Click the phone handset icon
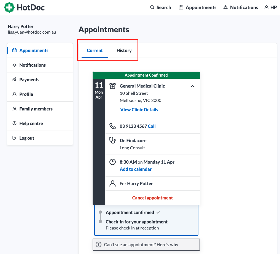280x254 pixels. coord(112,126)
